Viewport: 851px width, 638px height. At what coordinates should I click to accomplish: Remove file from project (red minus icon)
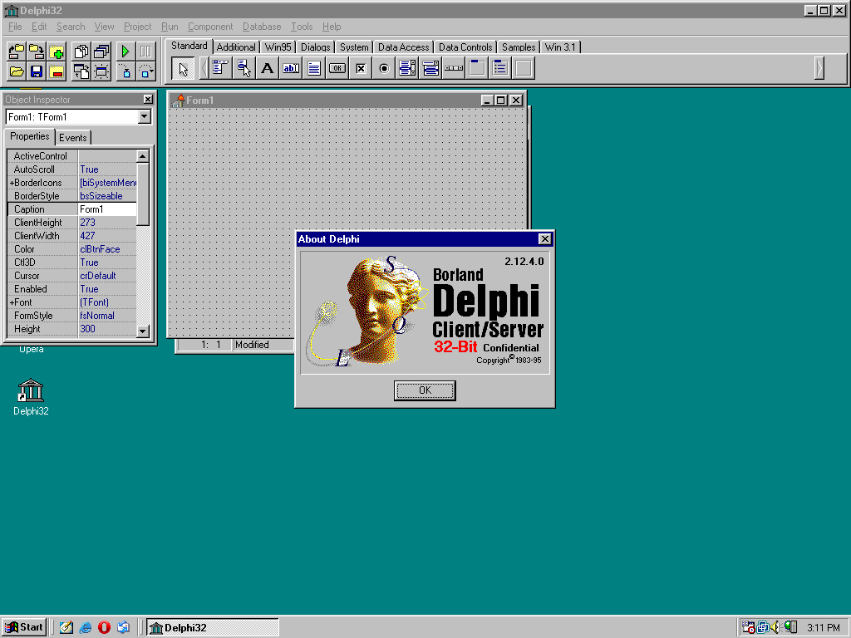point(57,71)
